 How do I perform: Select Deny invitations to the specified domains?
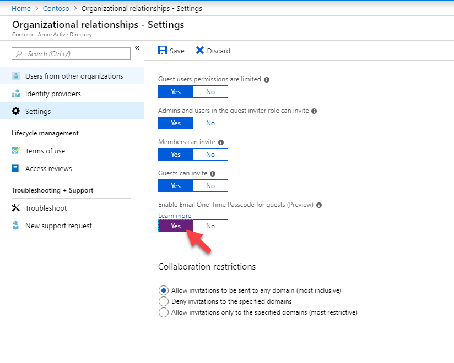[164, 301]
